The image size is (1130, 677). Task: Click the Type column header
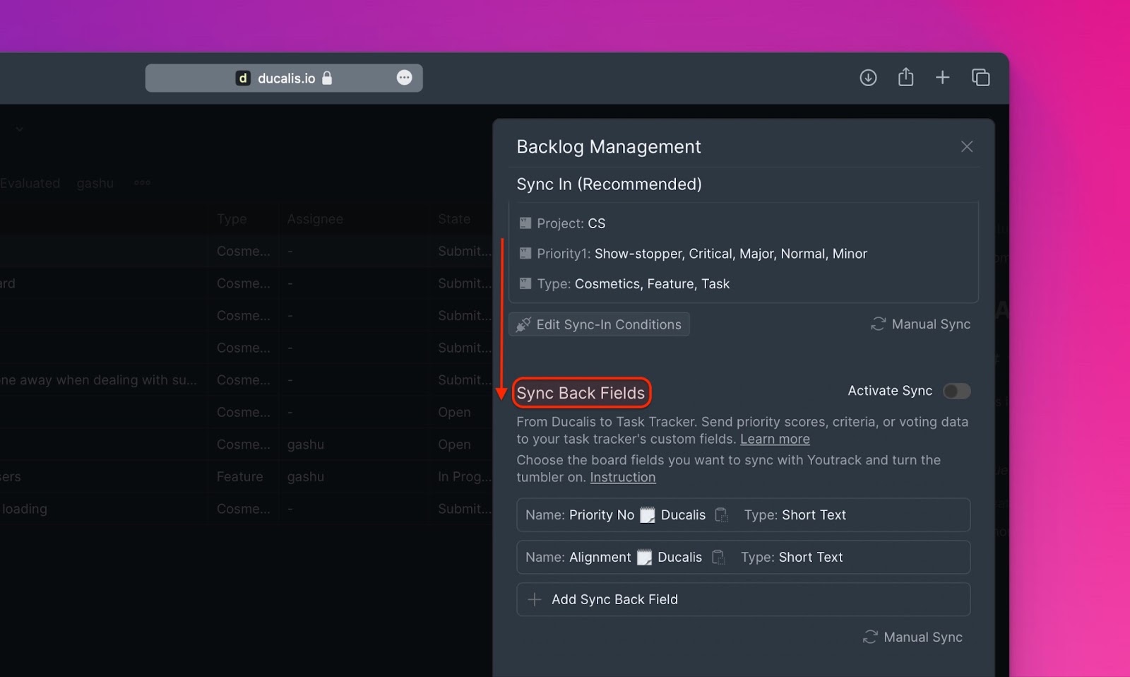coord(232,219)
